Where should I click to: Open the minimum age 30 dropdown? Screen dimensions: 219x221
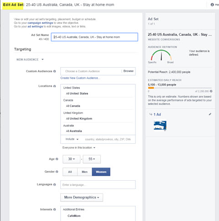(x=71, y=159)
